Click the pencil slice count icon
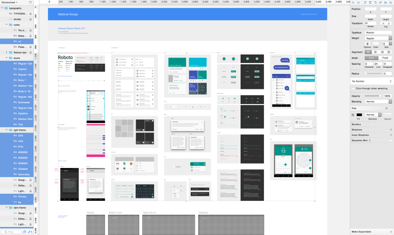Image resolution: width=394 pixels, height=235 pixels. [29, 232]
